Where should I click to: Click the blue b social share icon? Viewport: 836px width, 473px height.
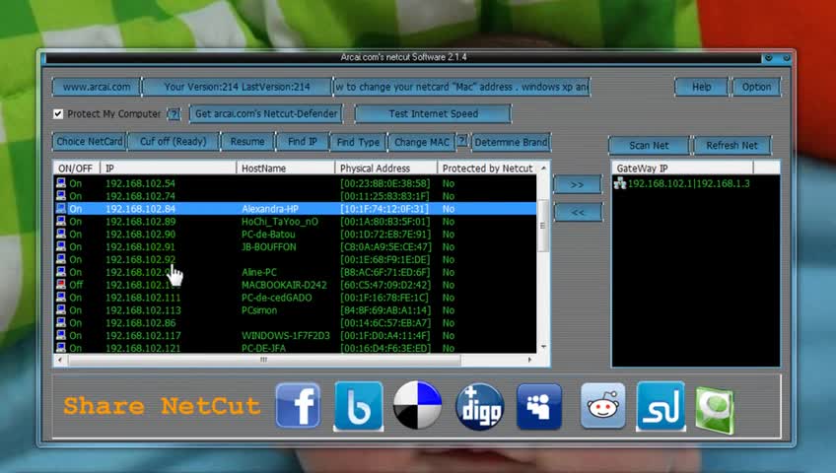pyautogui.click(x=358, y=406)
